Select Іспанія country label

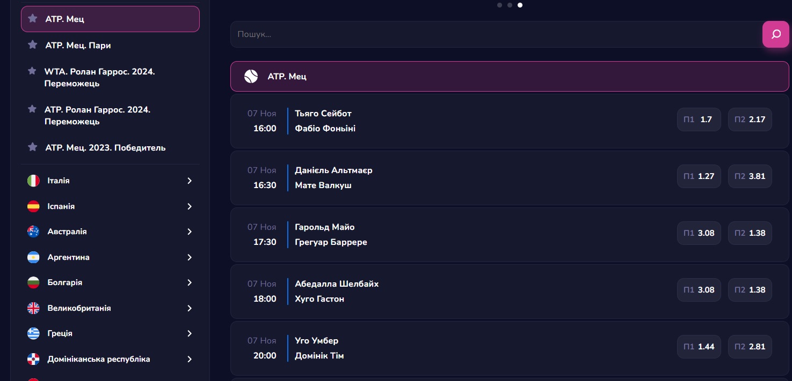point(61,206)
